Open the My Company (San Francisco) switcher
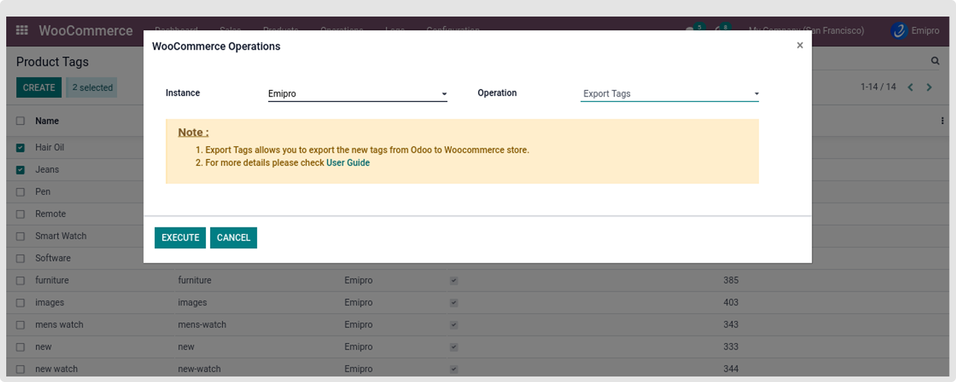Viewport: 956px width, 382px height. tap(806, 30)
